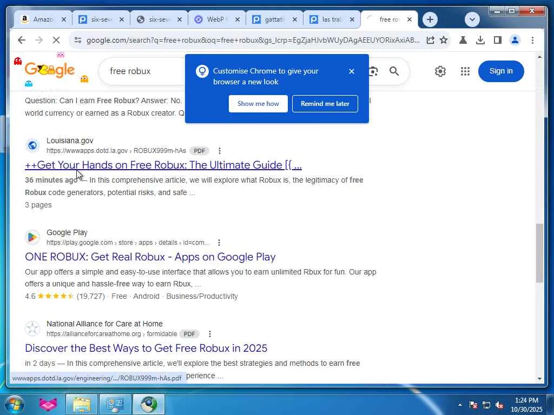
Task: Click the Chrome taskbar icon
Action: coord(149,404)
